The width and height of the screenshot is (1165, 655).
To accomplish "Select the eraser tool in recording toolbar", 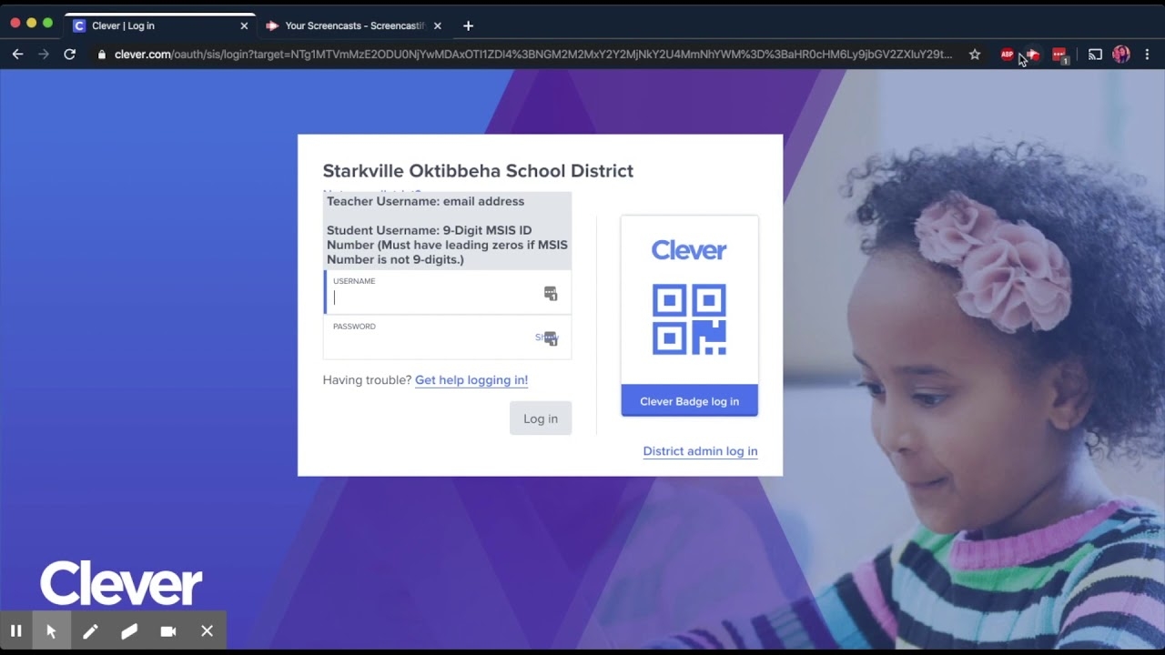I will 129,630.
